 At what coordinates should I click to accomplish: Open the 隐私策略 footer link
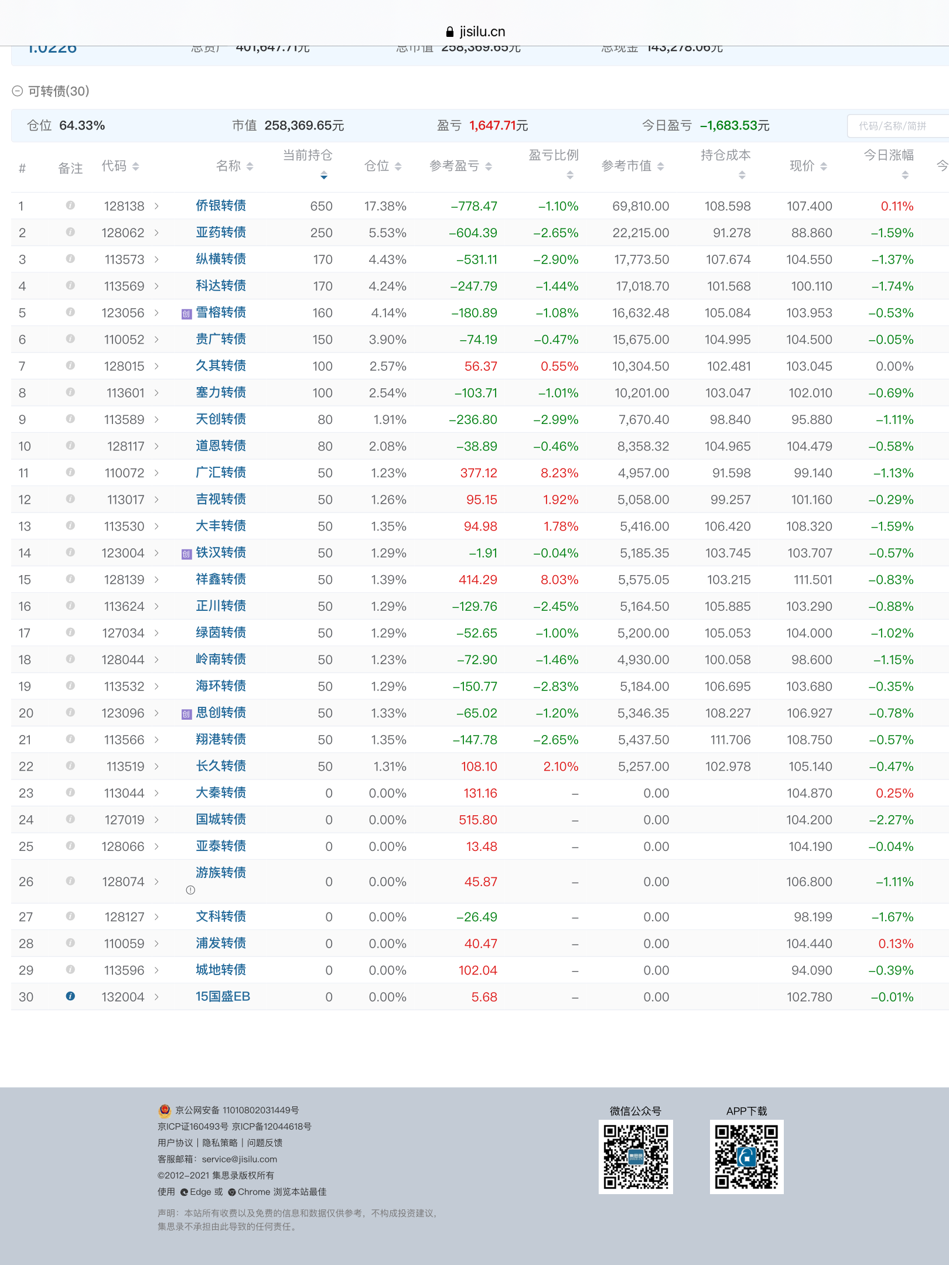220,1143
